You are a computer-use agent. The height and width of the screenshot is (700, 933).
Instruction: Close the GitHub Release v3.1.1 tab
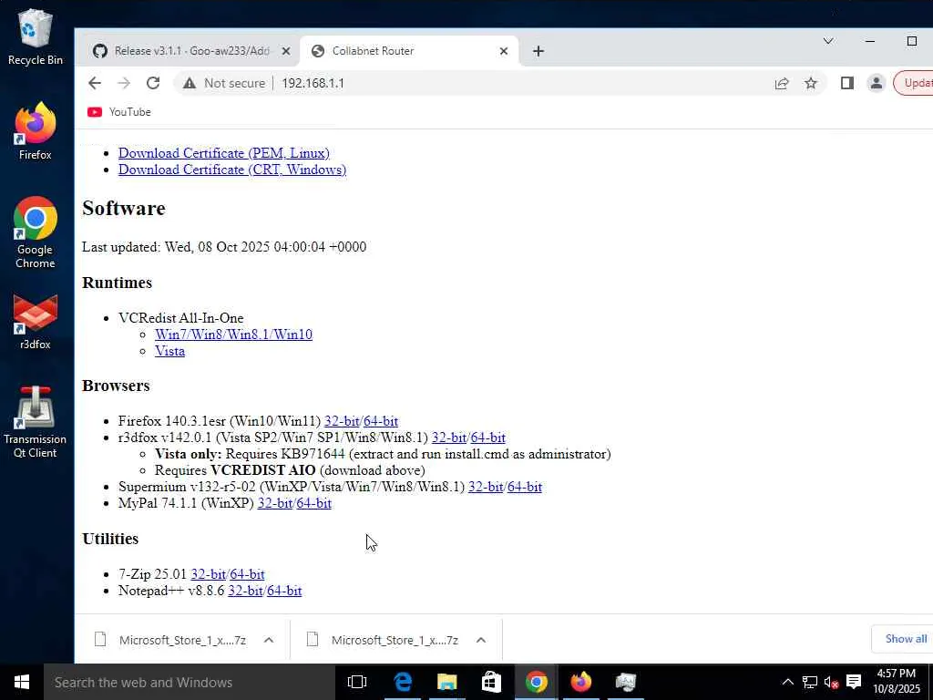pyautogui.click(x=285, y=51)
